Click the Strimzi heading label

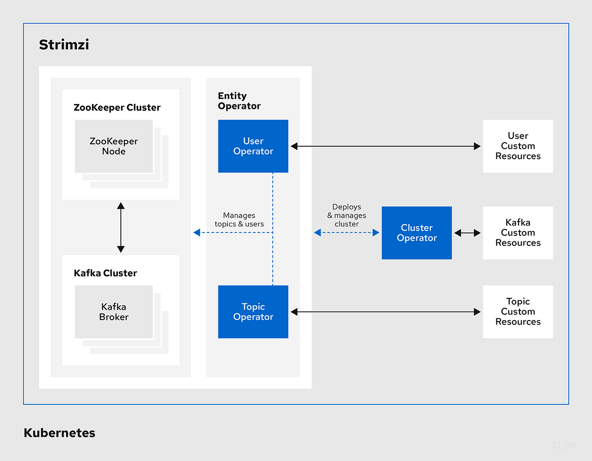[x=64, y=44]
